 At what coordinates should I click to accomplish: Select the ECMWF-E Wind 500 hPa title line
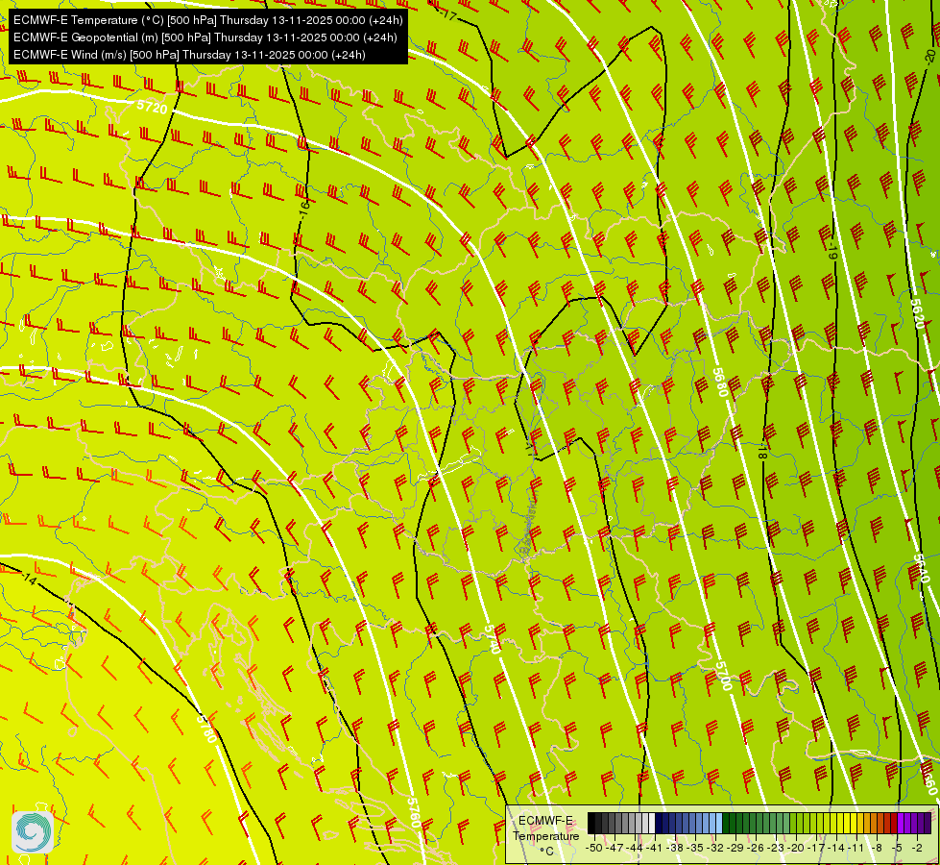point(189,55)
